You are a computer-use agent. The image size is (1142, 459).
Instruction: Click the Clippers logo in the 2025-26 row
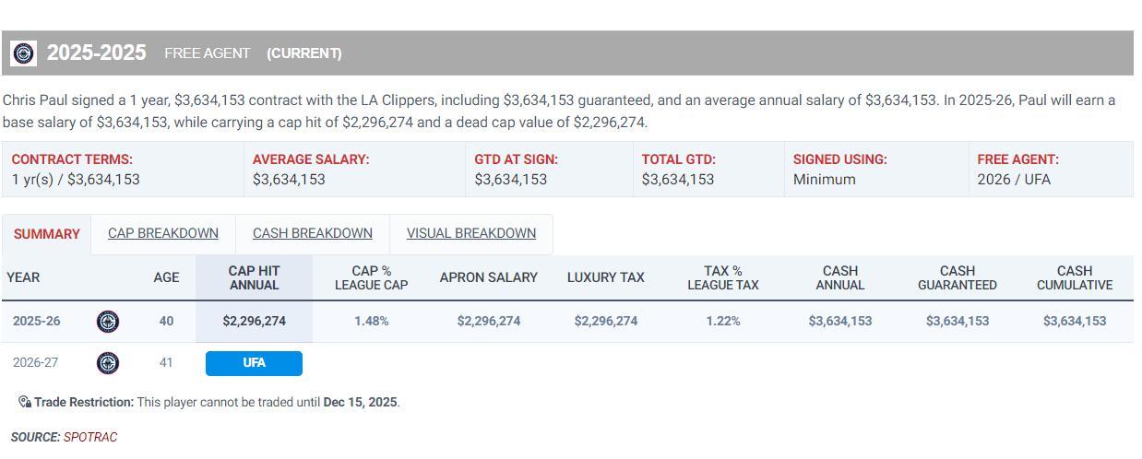108,322
